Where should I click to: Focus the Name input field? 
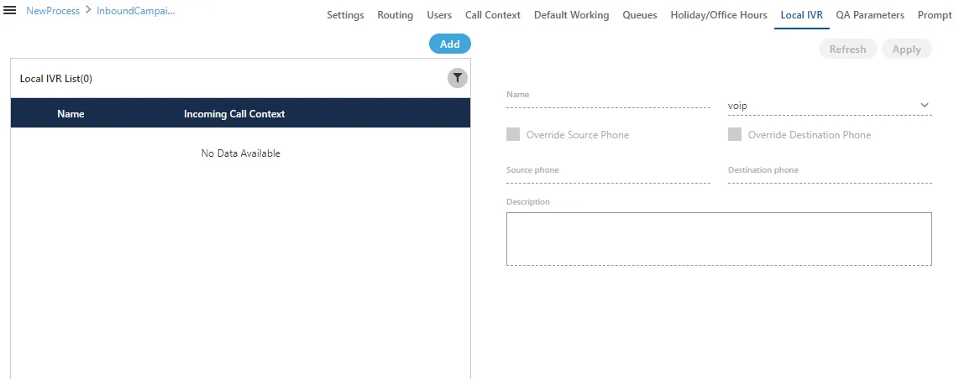point(608,101)
